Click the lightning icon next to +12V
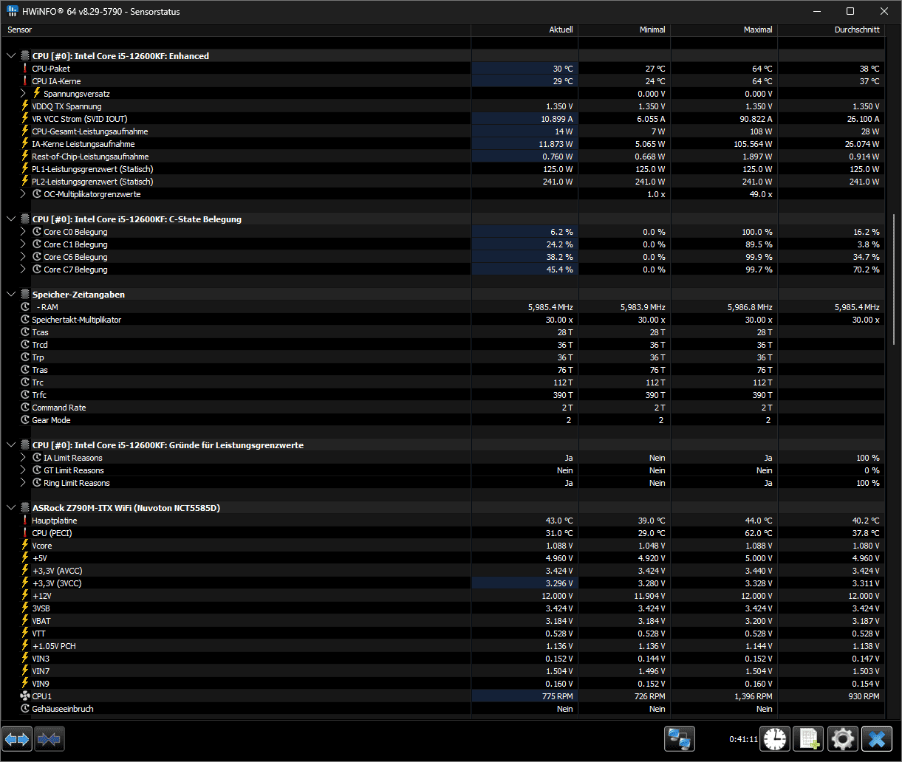902x762 pixels. pyautogui.click(x=24, y=596)
